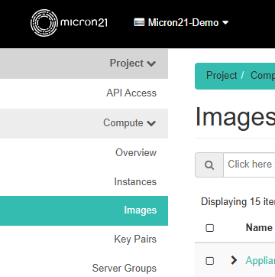The height and width of the screenshot is (277, 275).
Task: Collapse the Project sidebar section
Action: tap(84, 64)
